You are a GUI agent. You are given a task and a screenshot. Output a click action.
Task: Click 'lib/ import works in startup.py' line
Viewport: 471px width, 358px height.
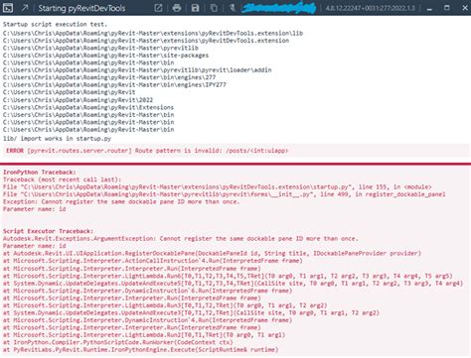click(57, 139)
